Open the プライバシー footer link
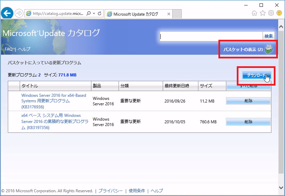Viewport: 285px width, 196px height. click(110, 191)
